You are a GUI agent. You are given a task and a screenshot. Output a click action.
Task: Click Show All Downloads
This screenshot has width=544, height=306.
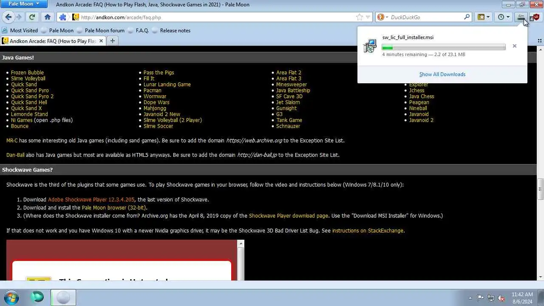coord(442,74)
